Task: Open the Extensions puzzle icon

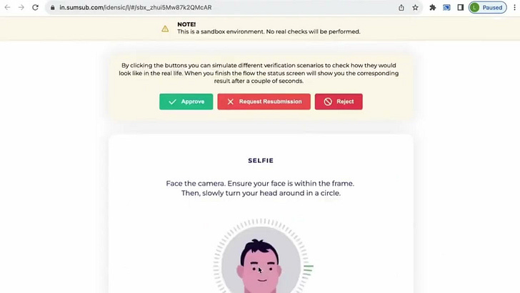Action: pyautogui.click(x=432, y=7)
